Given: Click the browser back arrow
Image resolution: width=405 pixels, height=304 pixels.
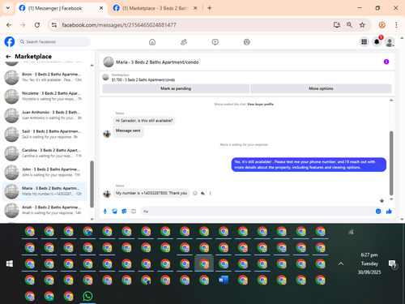Looking at the screenshot, I should [9, 25].
